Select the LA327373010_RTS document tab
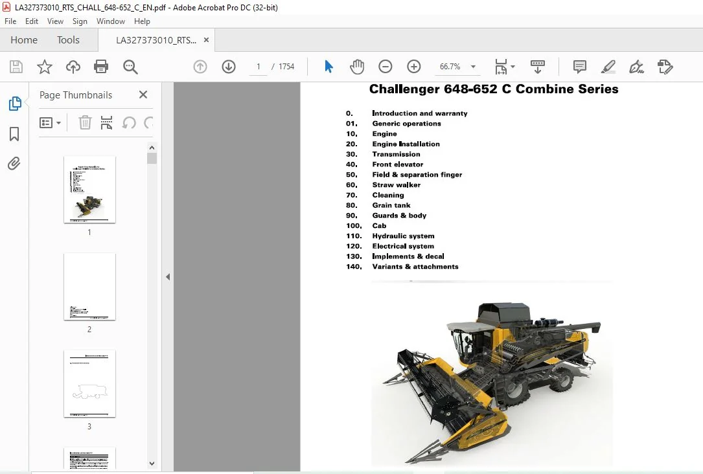Viewport: 703px width, 474px height. [x=156, y=40]
